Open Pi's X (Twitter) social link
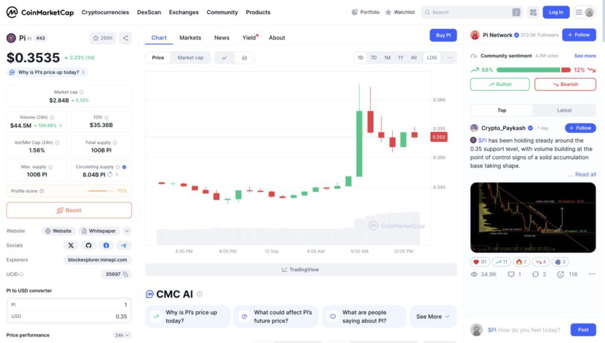The width and height of the screenshot is (605, 343). (71, 245)
